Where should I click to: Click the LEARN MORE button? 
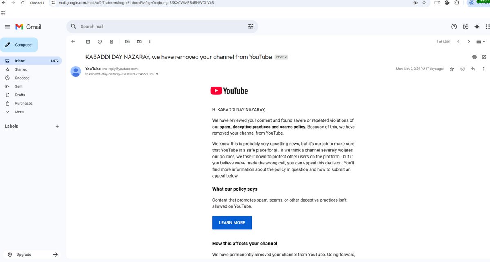(232, 223)
